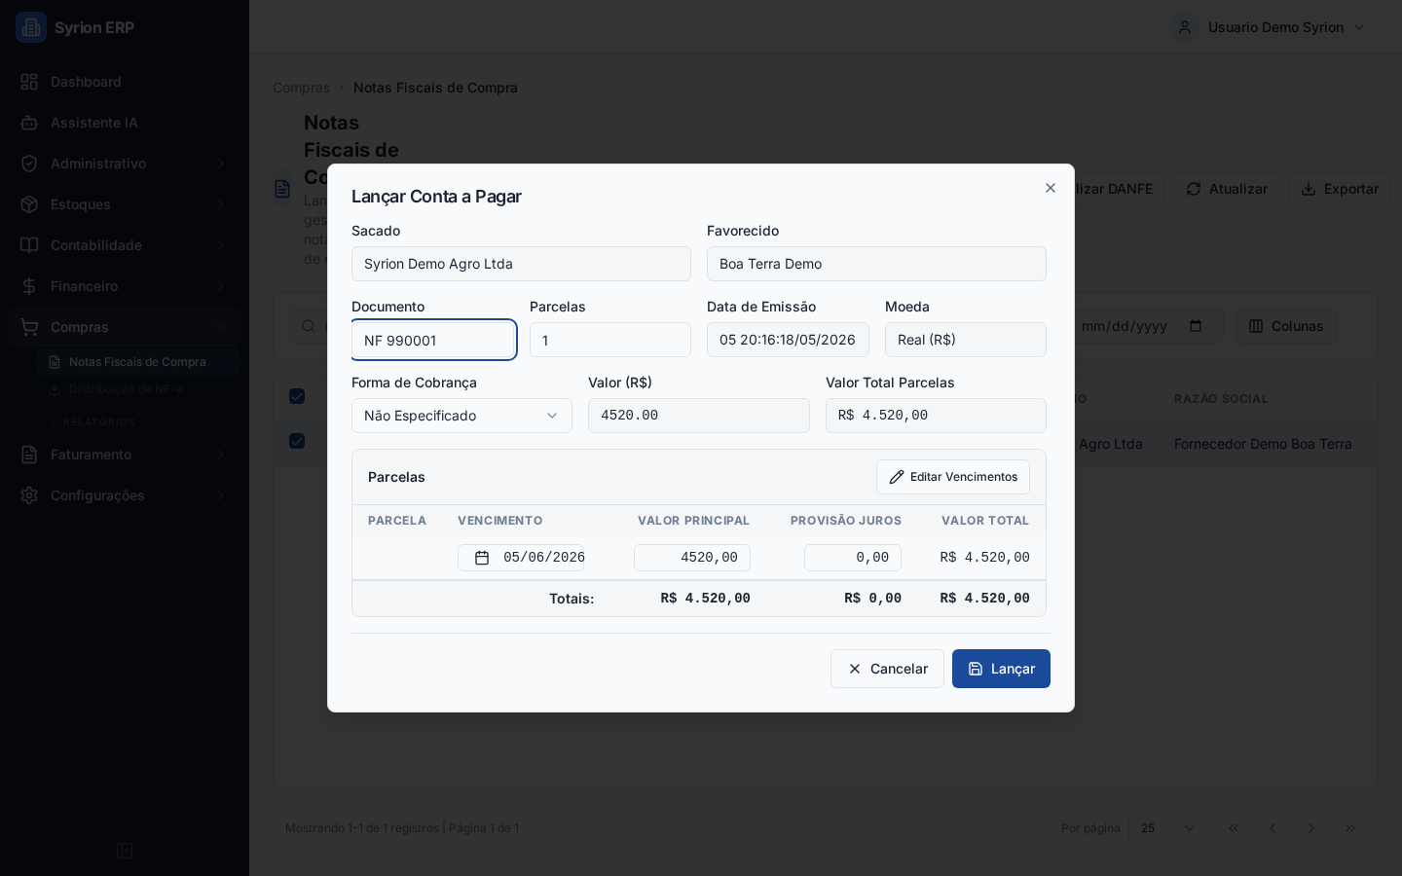Click the Vencimento date 05/06/2026 field
This screenshot has height=876, width=1402.
521,558
